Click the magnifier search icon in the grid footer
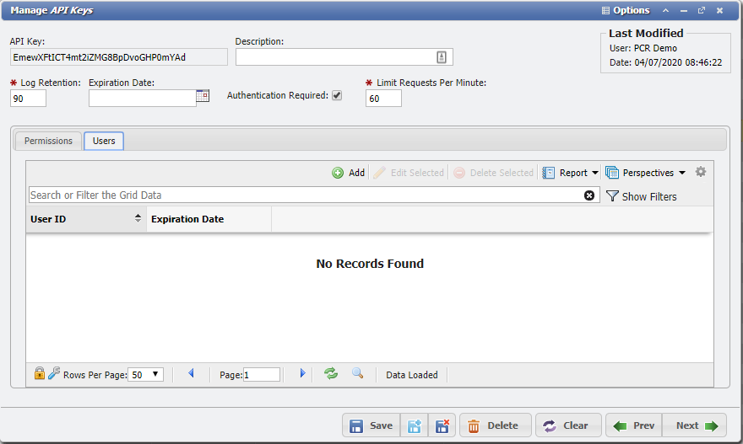Viewport: 743px width, 444px height. point(358,373)
